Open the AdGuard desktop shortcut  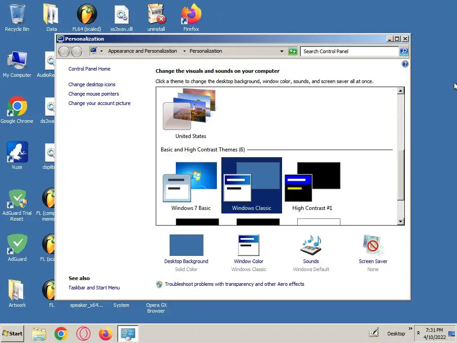pos(17,247)
